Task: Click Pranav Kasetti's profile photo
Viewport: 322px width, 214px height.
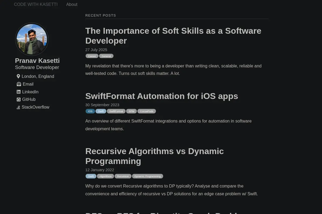Action: tap(32, 39)
